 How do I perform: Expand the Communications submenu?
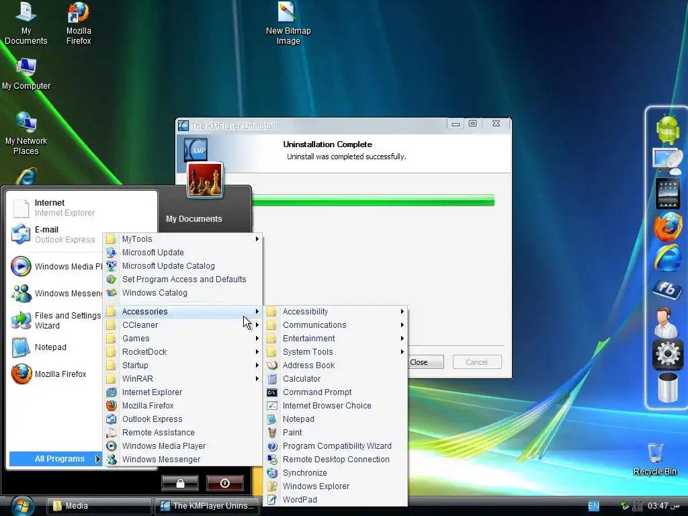point(335,325)
